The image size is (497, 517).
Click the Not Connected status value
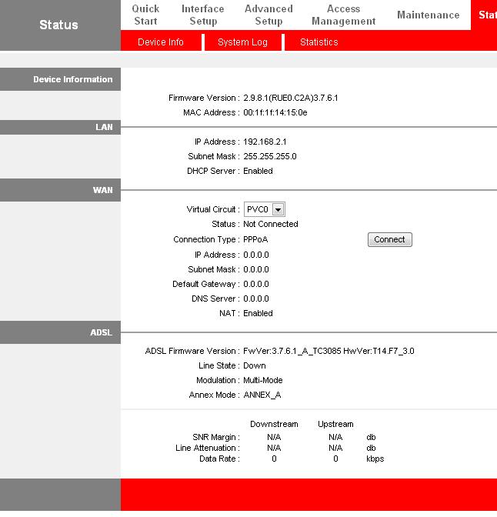click(x=271, y=224)
